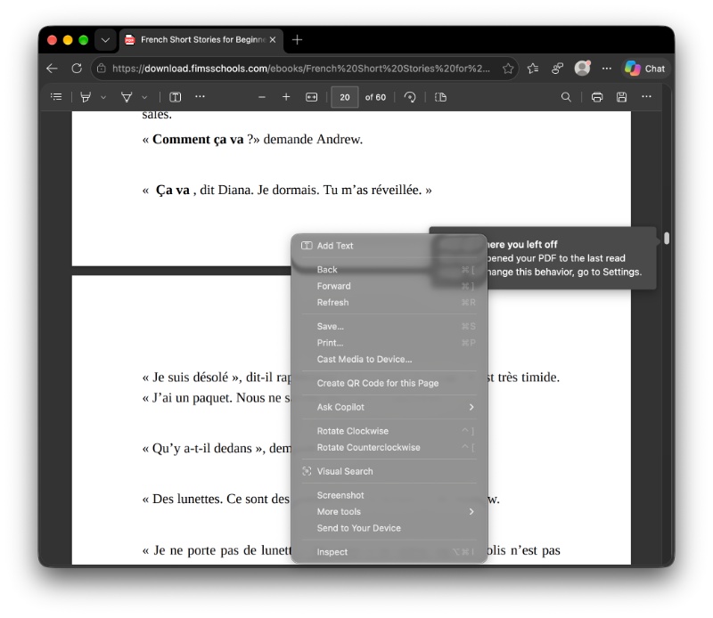This screenshot has height=618, width=713.
Task: Choose Visual Search in context menu
Action: [389, 471]
